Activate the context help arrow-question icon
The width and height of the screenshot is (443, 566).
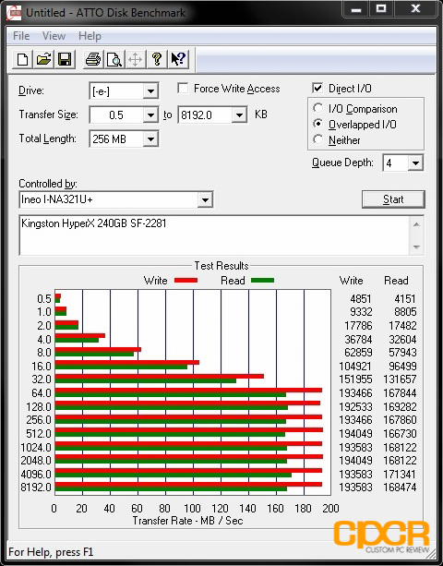pyautogui.click(x=178, y=59)
